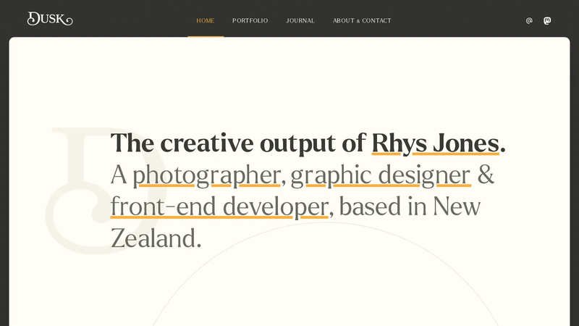Go to the Home nav item

pos(206,21)
